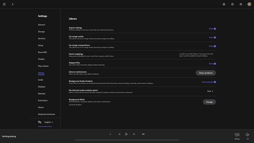This screenshot has height=143, width=254.
Task: Click the small dot indicator near transport
Action: point(110,134)
